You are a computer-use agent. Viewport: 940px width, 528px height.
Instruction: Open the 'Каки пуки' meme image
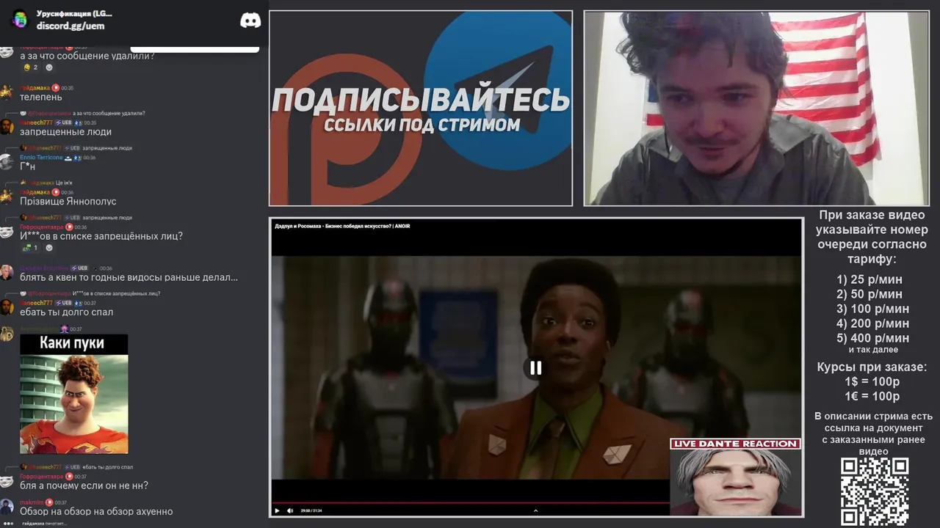(x=73, y=394)
